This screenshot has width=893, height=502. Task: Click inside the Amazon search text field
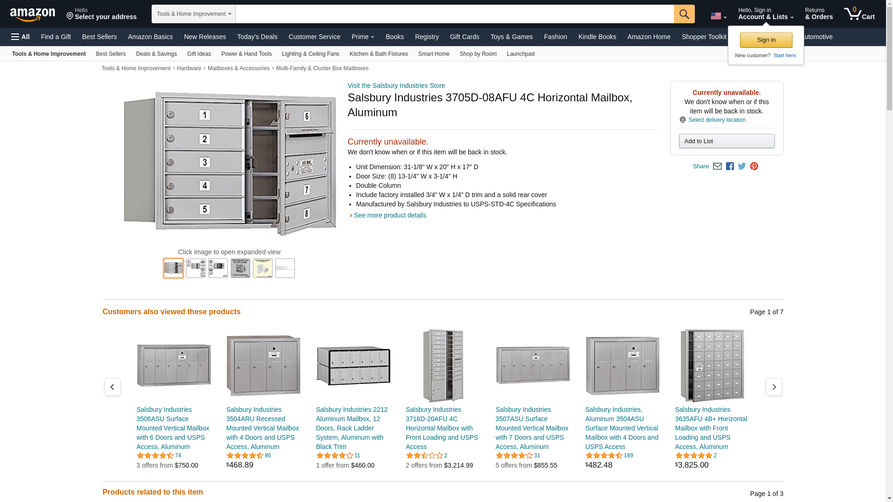click(454, 14)
